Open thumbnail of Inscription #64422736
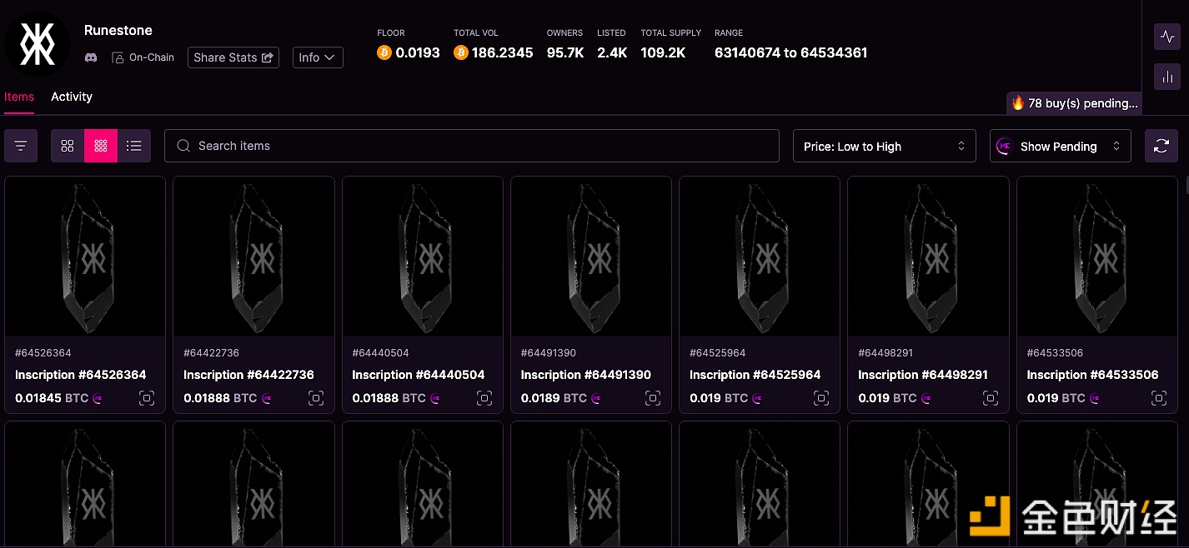This screenshot has width=1189, height=548. (253, 257)
